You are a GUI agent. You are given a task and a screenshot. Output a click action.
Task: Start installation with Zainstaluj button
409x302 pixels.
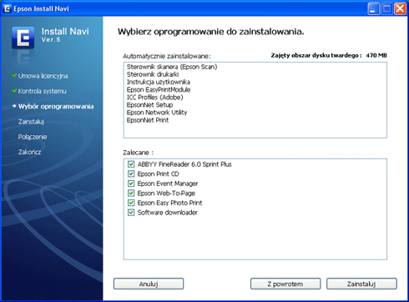pyautogui.click(x=361, y=284)
